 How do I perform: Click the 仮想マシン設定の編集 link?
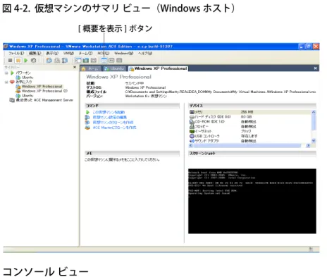110,117
